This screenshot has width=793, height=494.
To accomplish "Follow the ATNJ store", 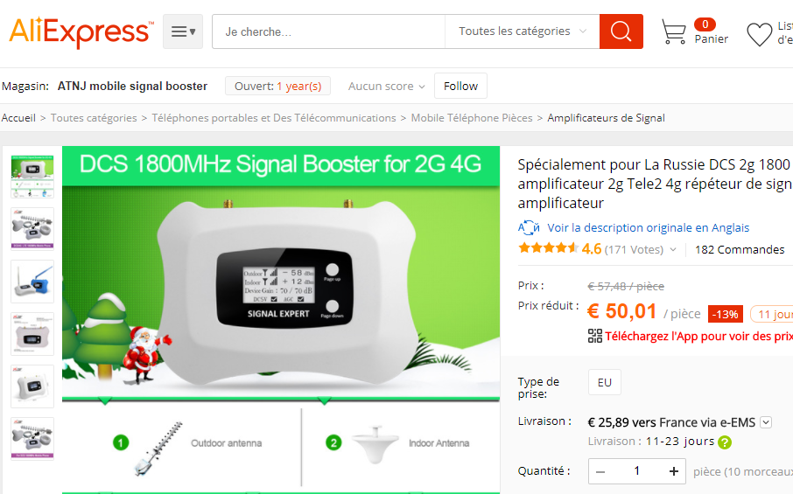I will (460, 86).
